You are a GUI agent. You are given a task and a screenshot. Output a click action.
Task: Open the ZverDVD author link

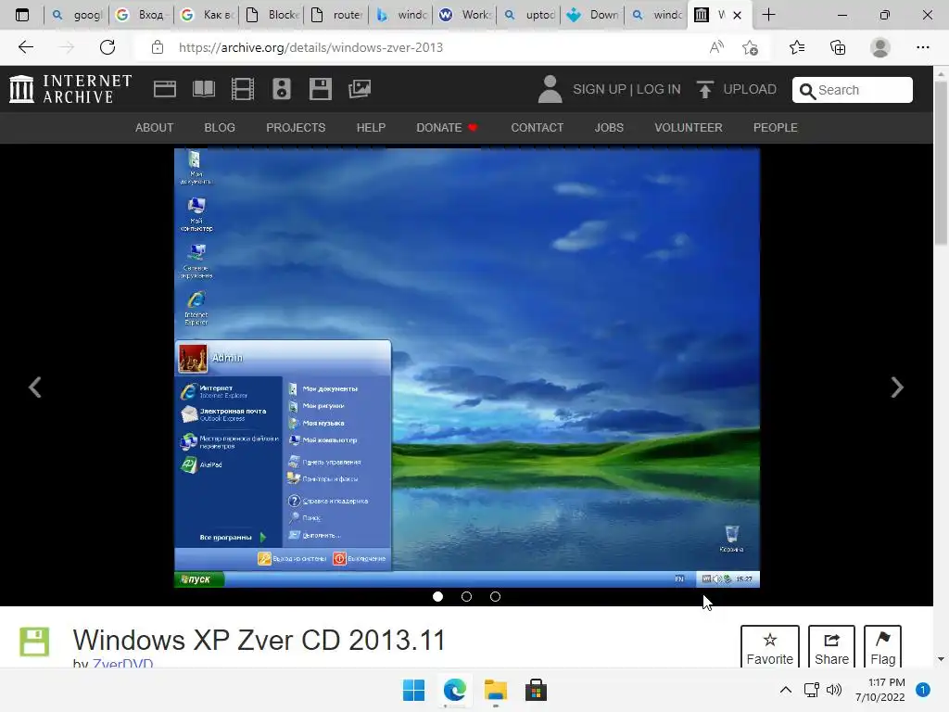pyautogui.click(x=123, y=663)
